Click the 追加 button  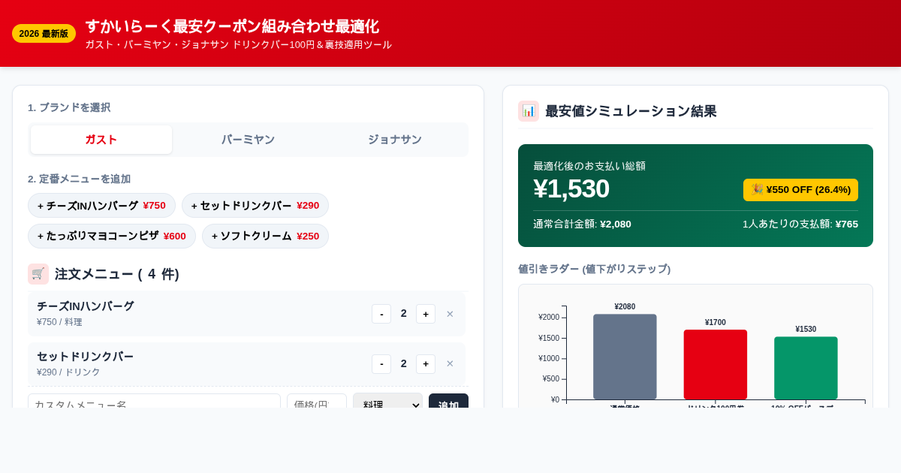click(x=448, y=401)
